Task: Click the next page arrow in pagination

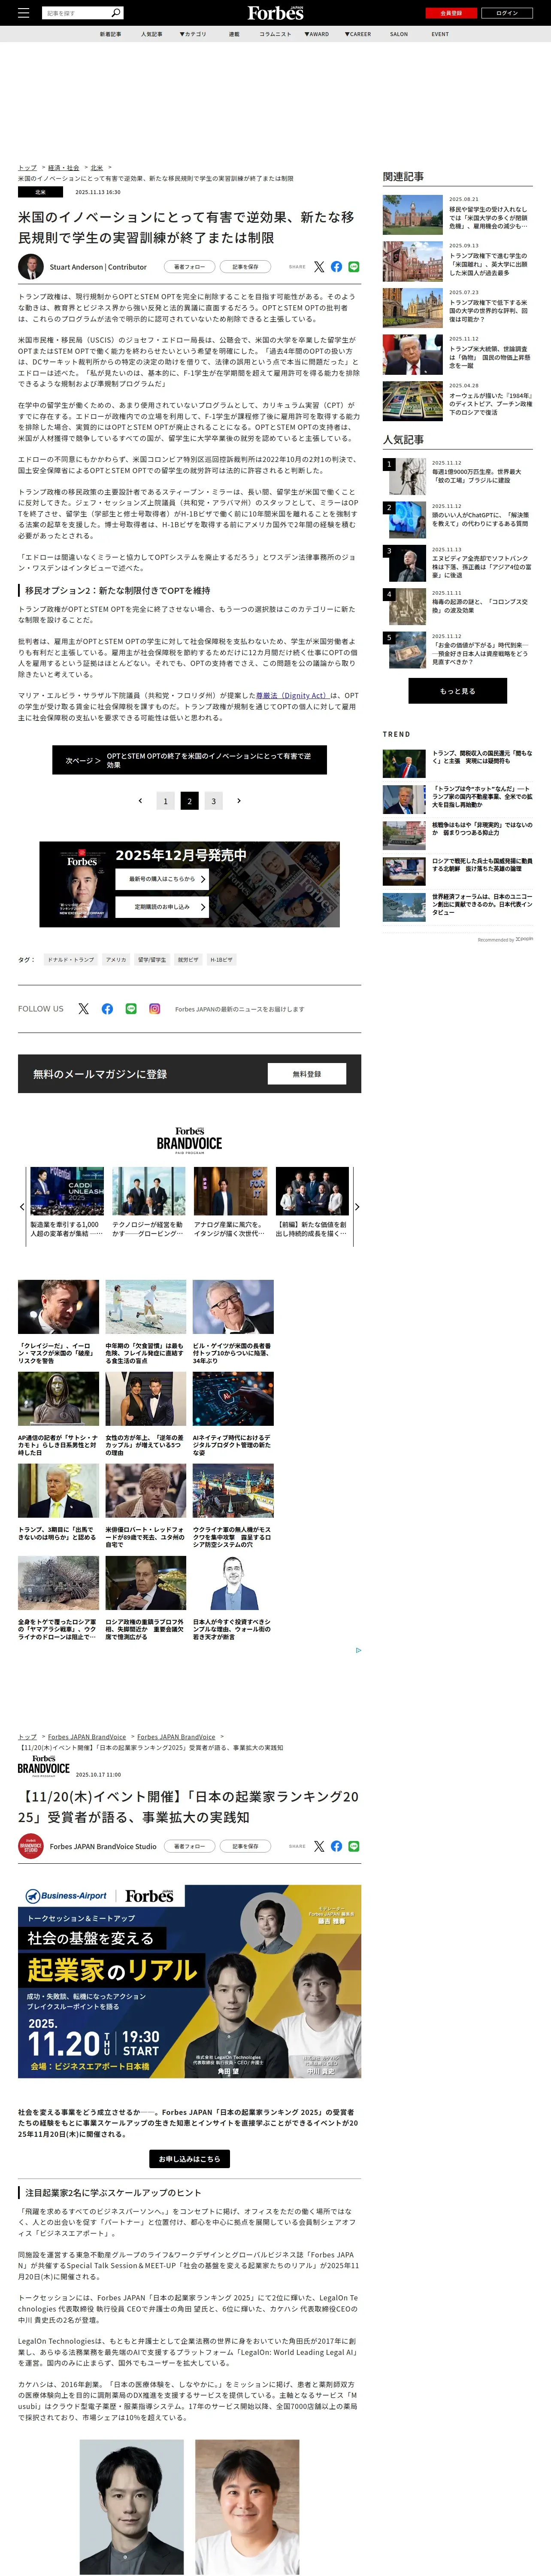Action: (238, 801)
